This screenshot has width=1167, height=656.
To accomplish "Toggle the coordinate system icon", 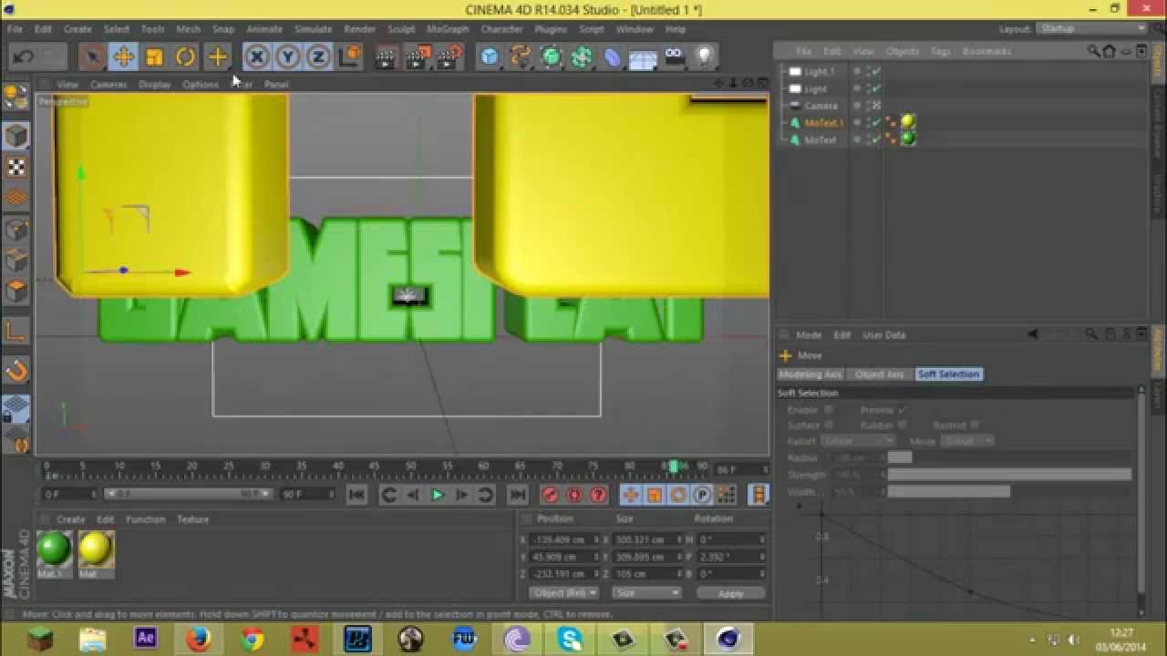I will pos(349,57).
